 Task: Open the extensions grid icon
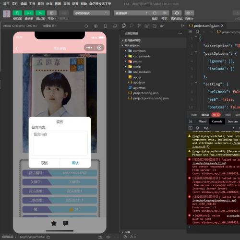pyautogui.click(x=146, y=26)
